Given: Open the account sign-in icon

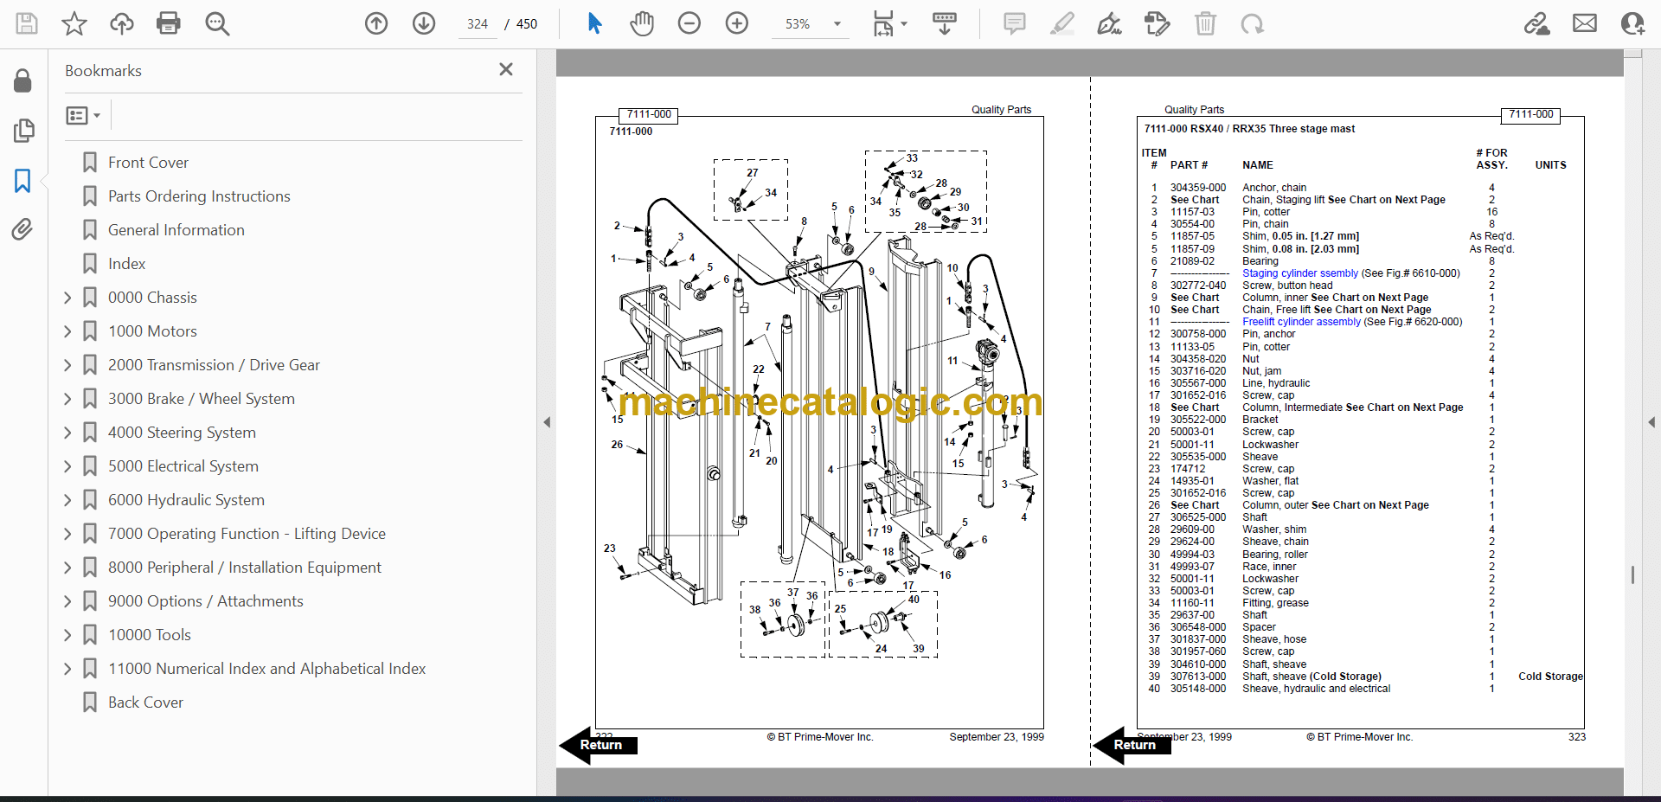Looking at the screenshot, I should pos(1632,23).
